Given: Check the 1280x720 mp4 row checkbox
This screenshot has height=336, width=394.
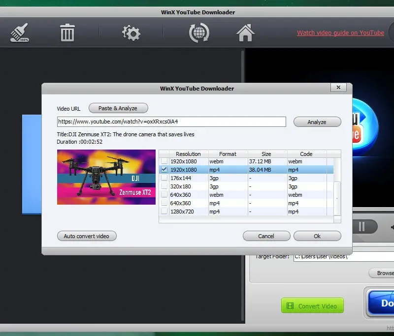Looking at the screenshot, I should [x=164, y=211].
